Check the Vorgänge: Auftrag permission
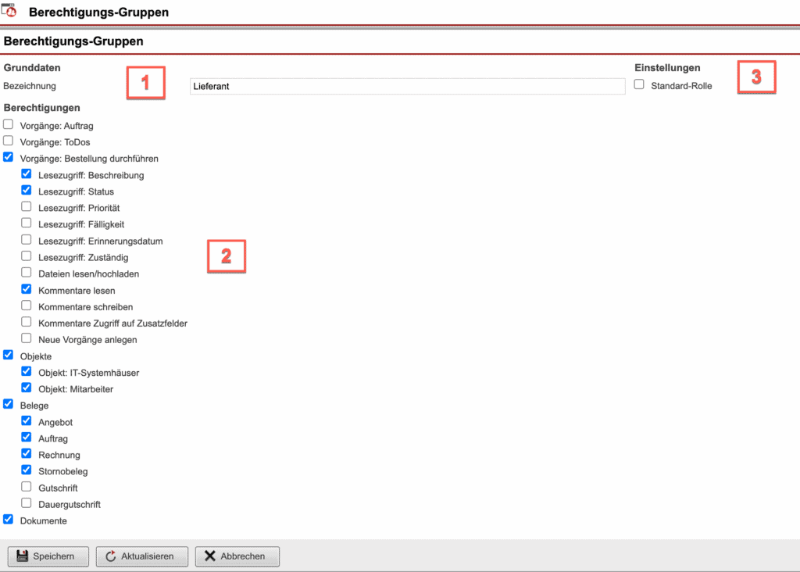Screen dimensions: 800x572 (x=8, y=124)
